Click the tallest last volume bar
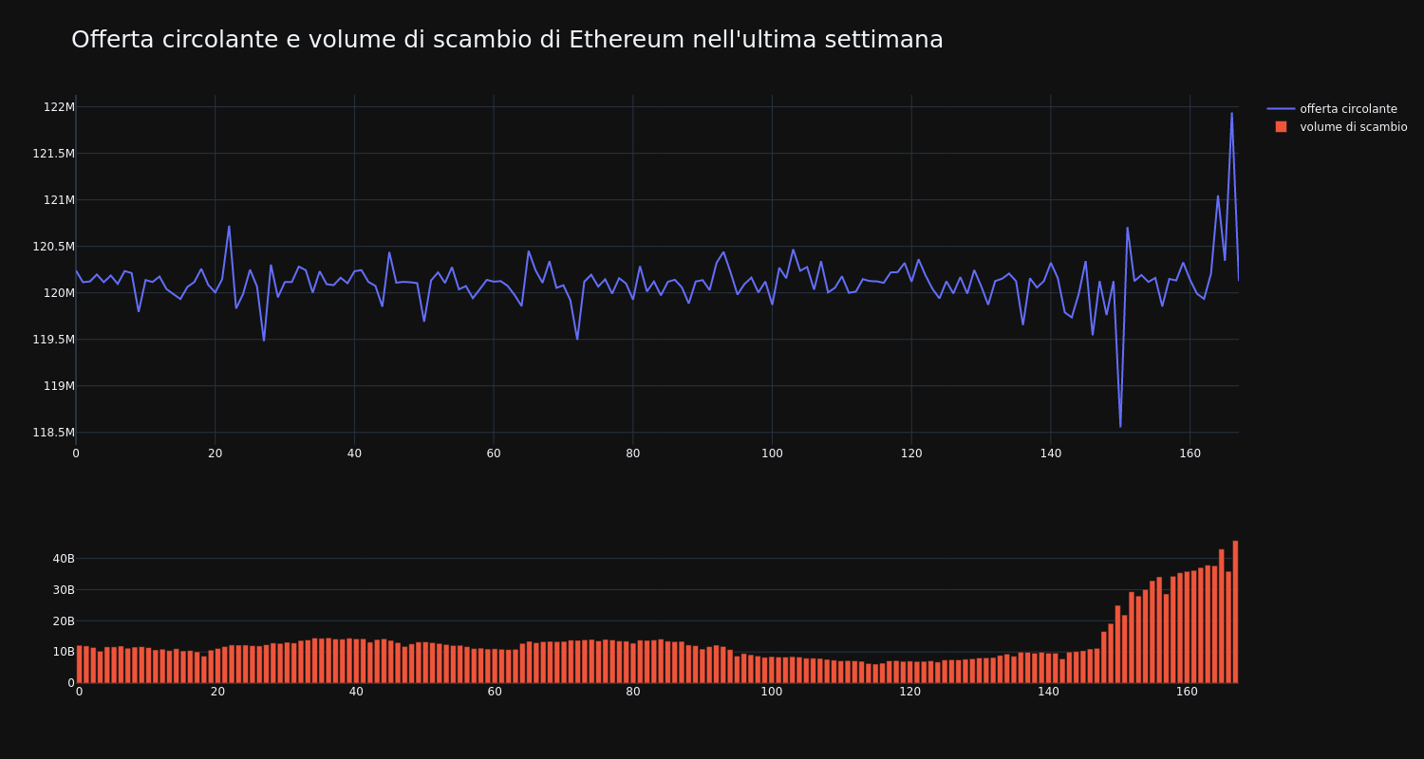The height and width of the screenshot is (759, 1424). point(1235,612)
